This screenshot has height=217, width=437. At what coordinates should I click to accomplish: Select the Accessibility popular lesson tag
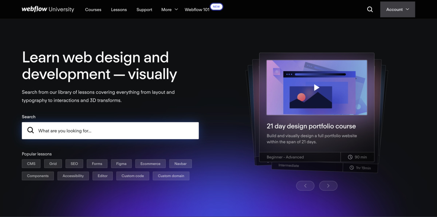(73, 176)
